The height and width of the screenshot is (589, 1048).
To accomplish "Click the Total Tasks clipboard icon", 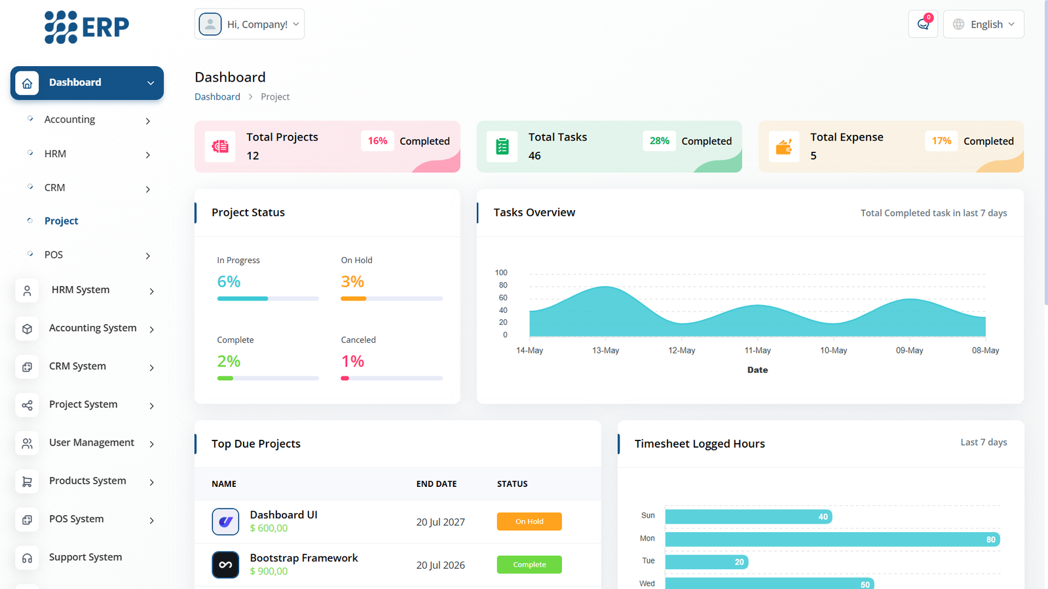I will 502,147.
